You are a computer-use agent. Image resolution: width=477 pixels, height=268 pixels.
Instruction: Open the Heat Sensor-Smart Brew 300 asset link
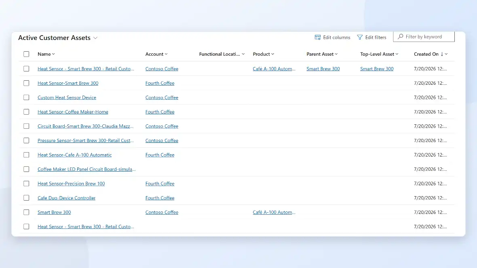tap(68, 83)
